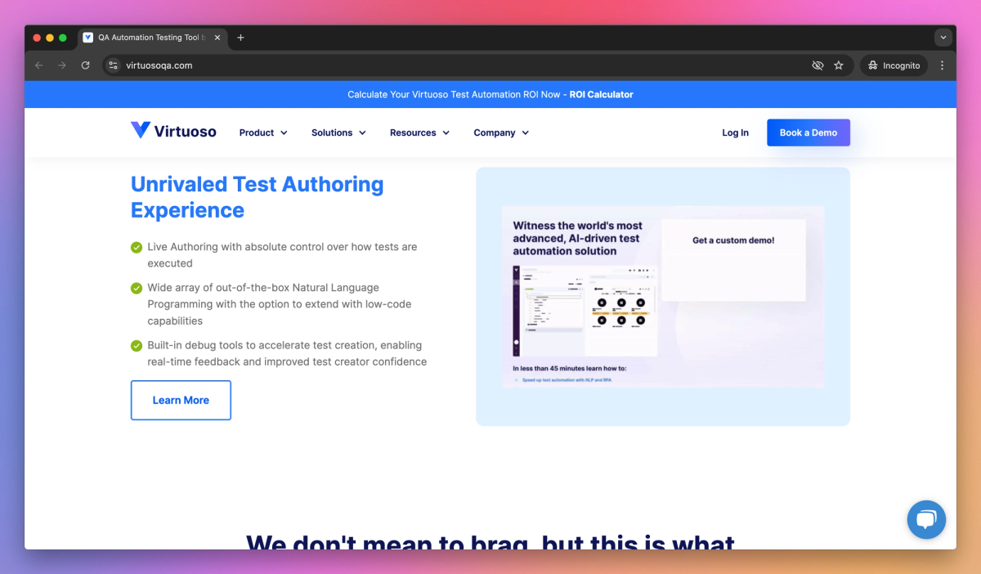981x574 pixels.
Task: Click the Virtuoso favicon on the tab
Action: pyautogui.click(x=88, y=38)
